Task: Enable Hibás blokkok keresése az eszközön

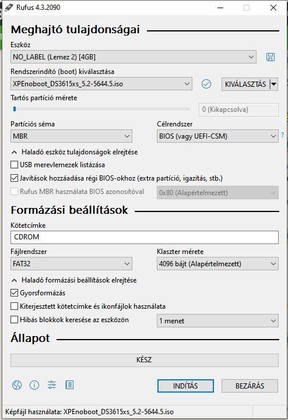Action: tap(14, 320)
